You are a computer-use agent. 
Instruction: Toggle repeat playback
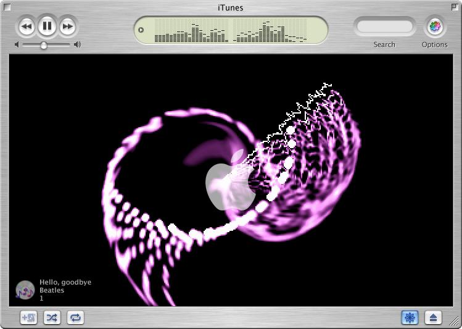75,318
